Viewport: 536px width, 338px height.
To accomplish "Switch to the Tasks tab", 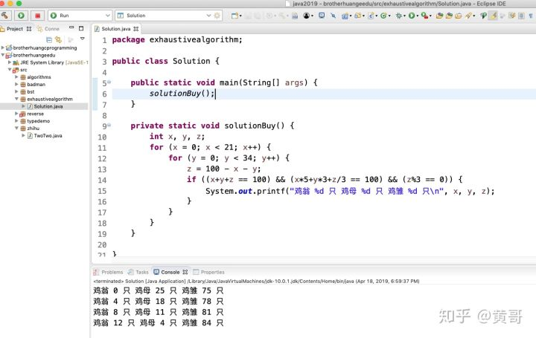I will click(x=138, y=272).
